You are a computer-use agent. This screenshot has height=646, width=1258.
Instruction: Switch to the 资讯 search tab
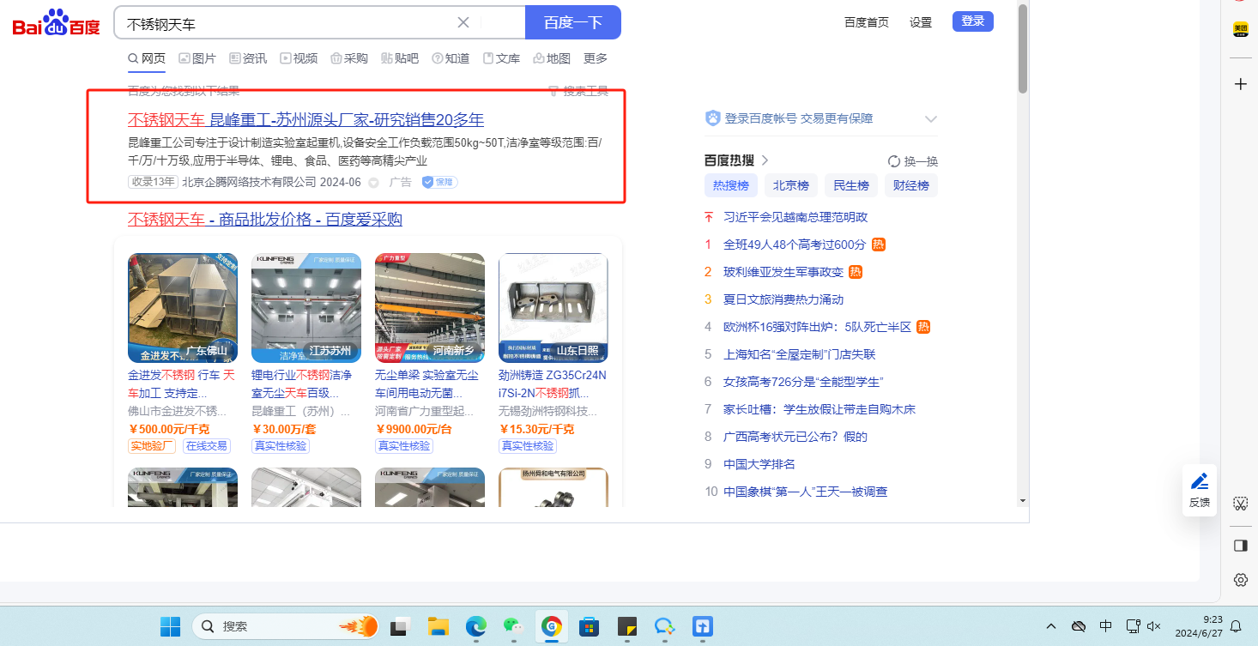pos(248,58)
